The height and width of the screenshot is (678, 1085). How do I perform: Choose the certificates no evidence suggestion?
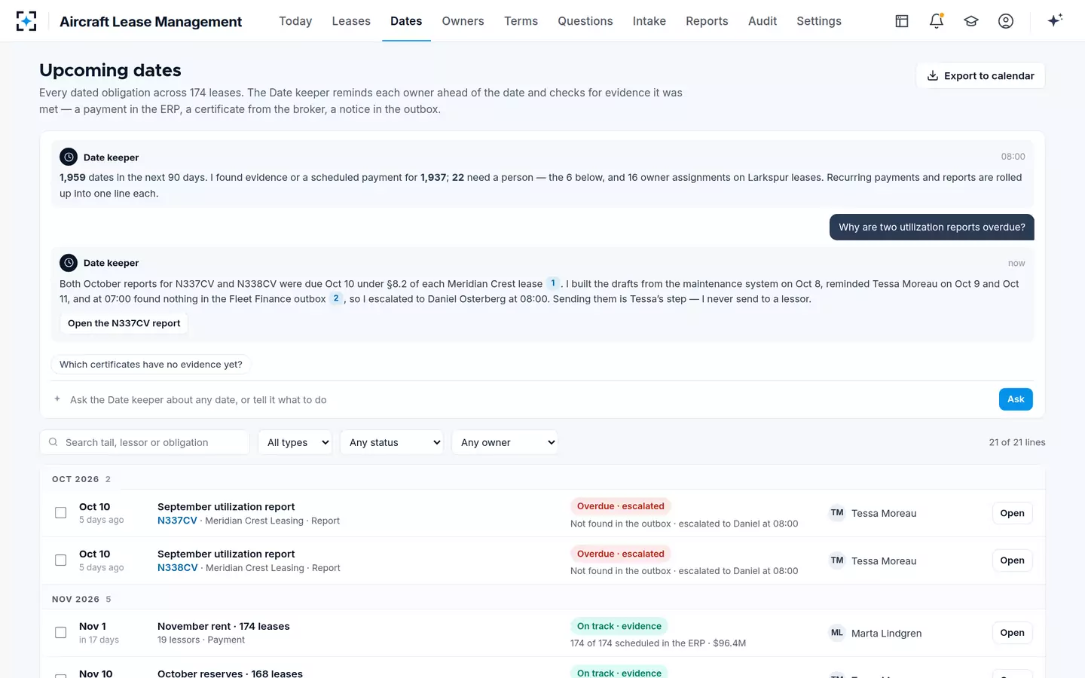point(151,365)
